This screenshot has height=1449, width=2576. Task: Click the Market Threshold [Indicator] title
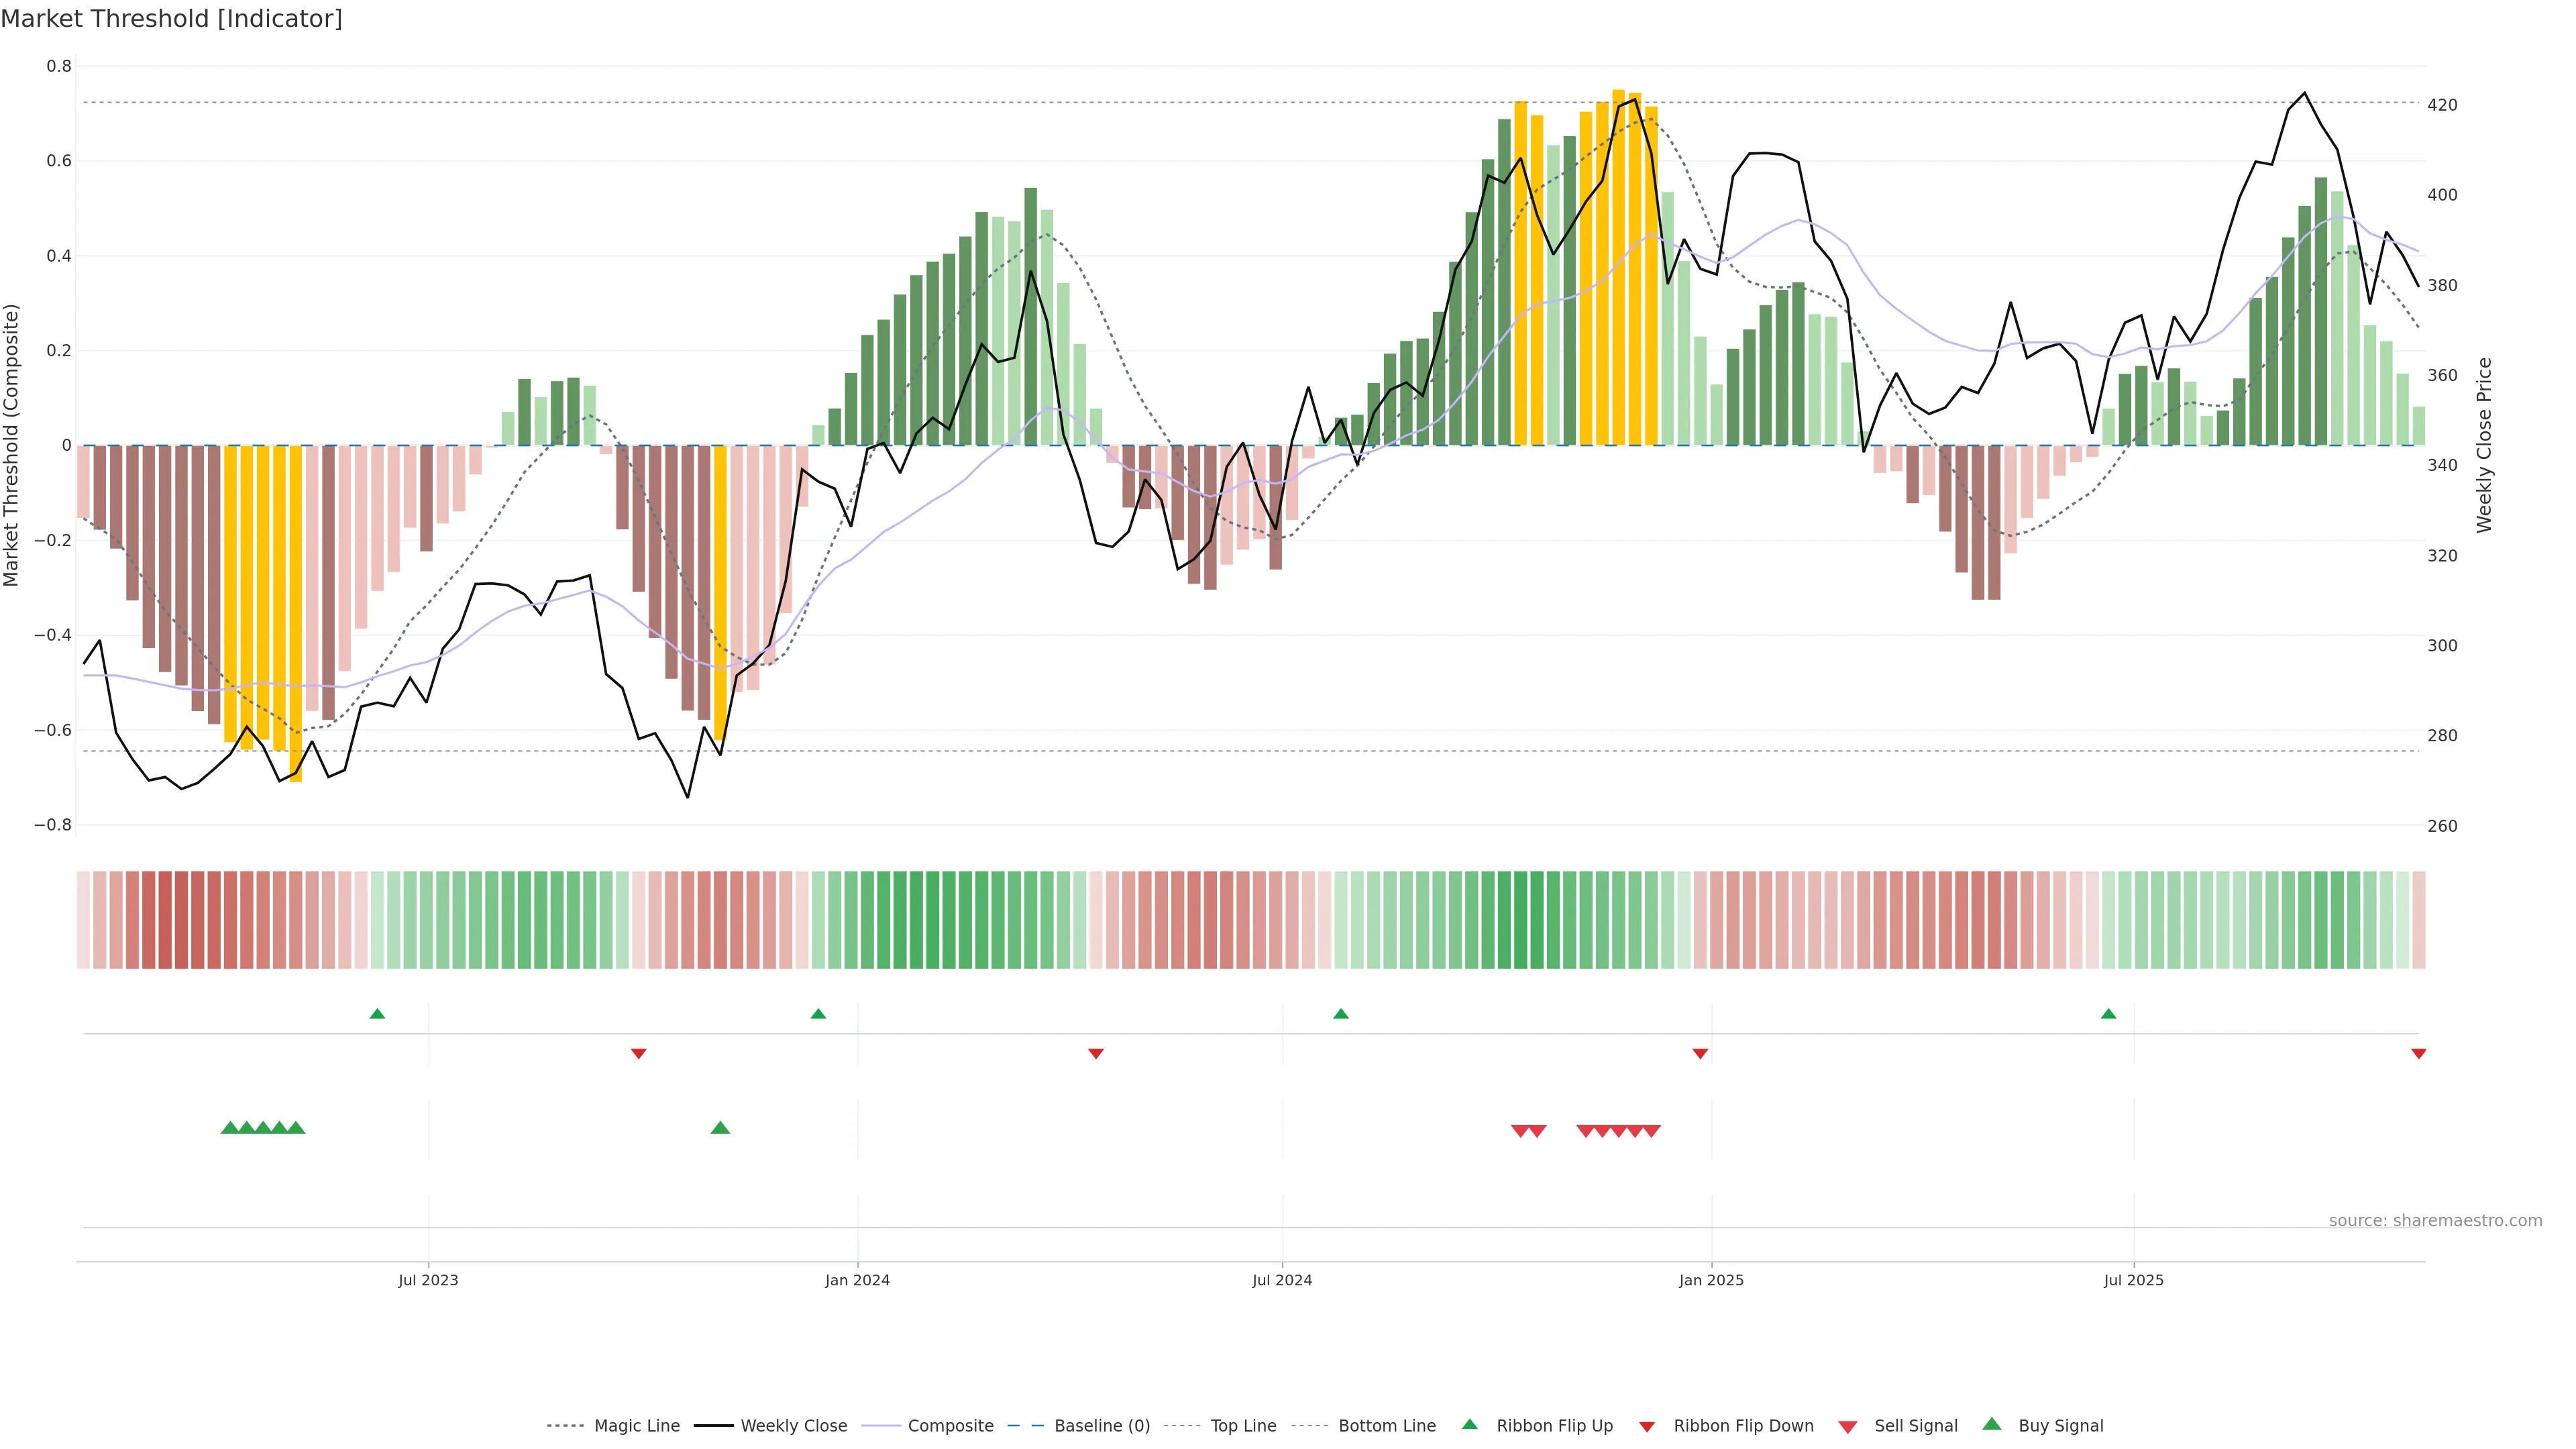pos(171,19)
